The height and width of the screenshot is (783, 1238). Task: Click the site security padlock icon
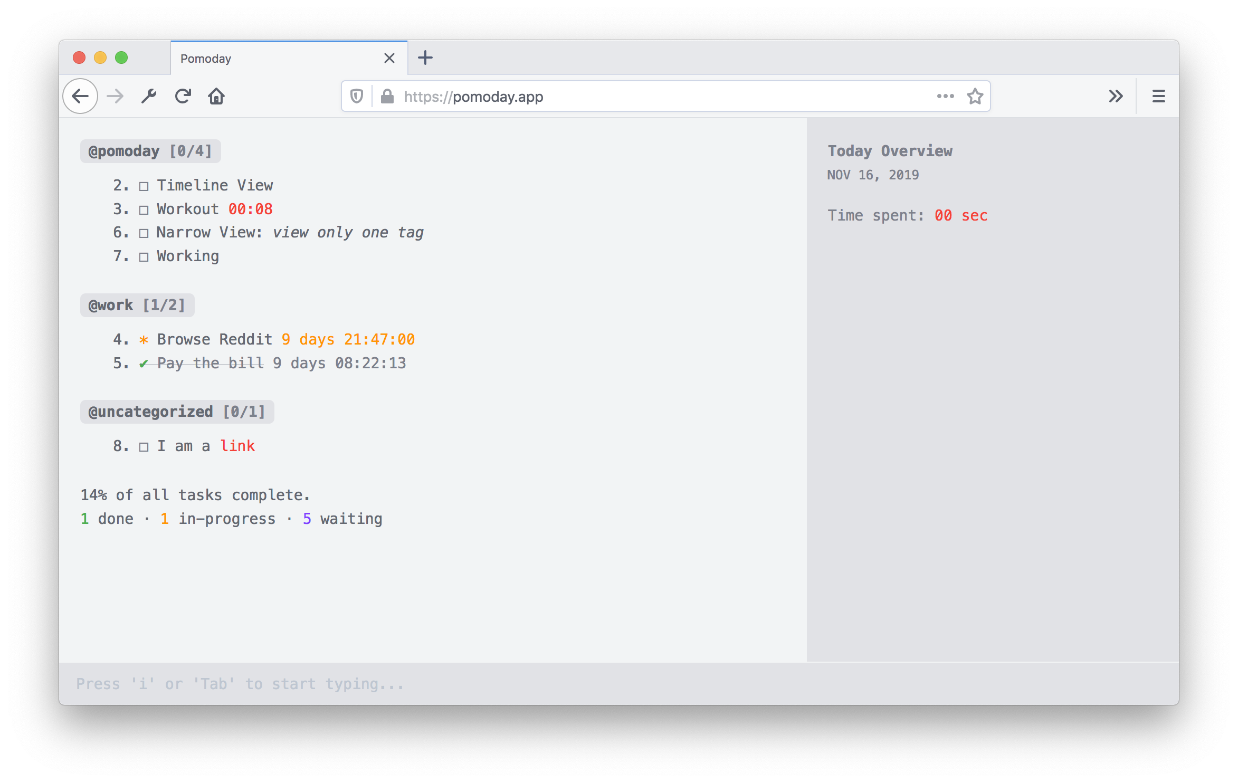(387, 96)
